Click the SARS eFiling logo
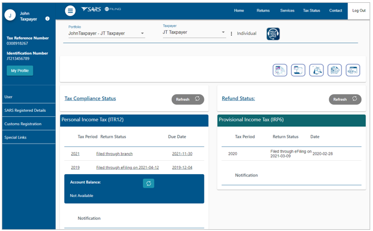This screenshot has height=231, width=373. click(101, 9)
